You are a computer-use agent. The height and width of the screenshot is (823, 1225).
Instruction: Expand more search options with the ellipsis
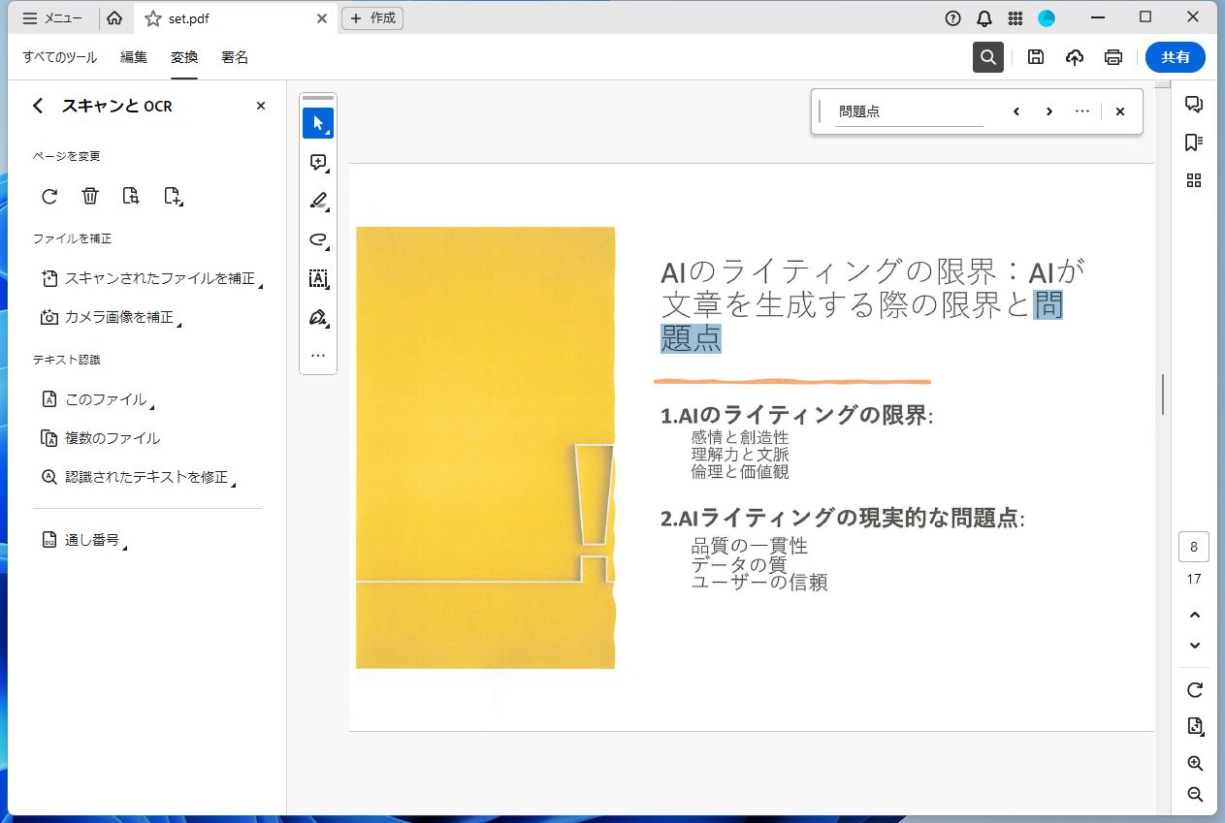(x=1081, y=111)
